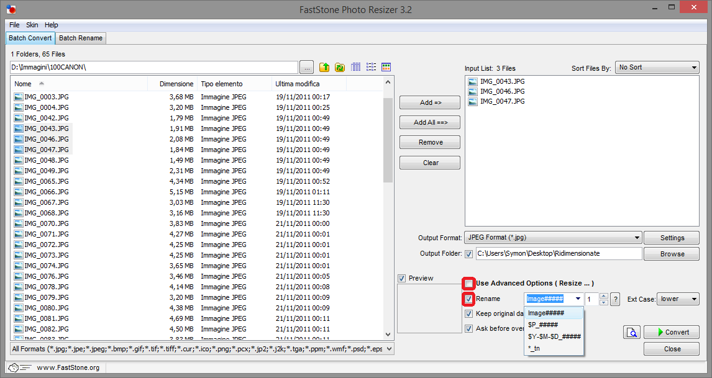Increase the rename start number stepper
The height and width of the screenshot is (378, 712).
[604, 296]
